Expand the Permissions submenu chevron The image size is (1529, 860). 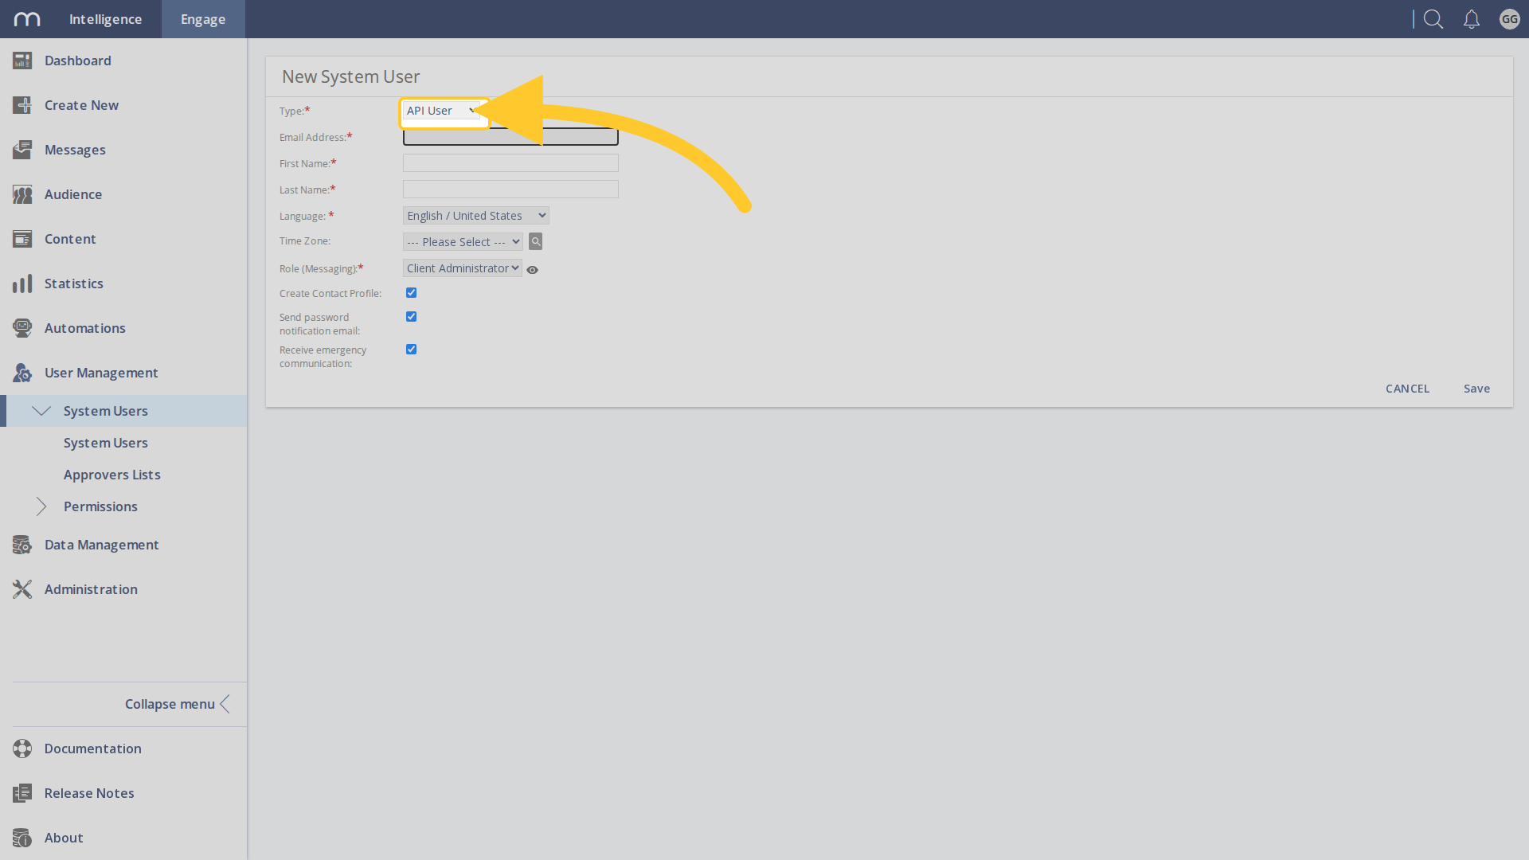(41, 506)
